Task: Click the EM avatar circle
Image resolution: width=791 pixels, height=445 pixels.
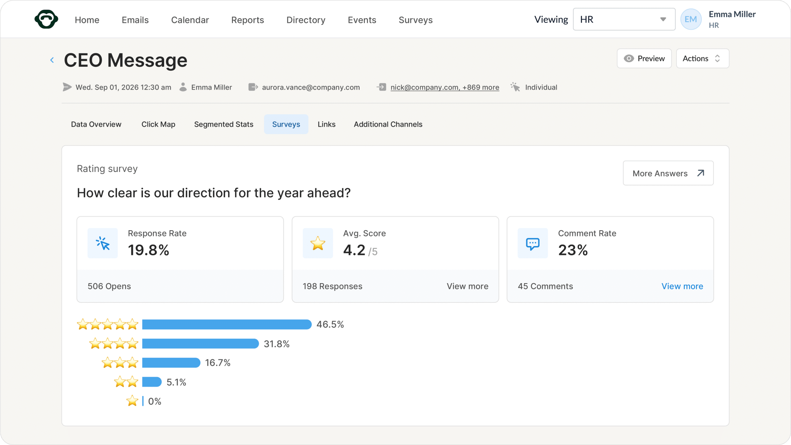Action: tap(691, 19)
